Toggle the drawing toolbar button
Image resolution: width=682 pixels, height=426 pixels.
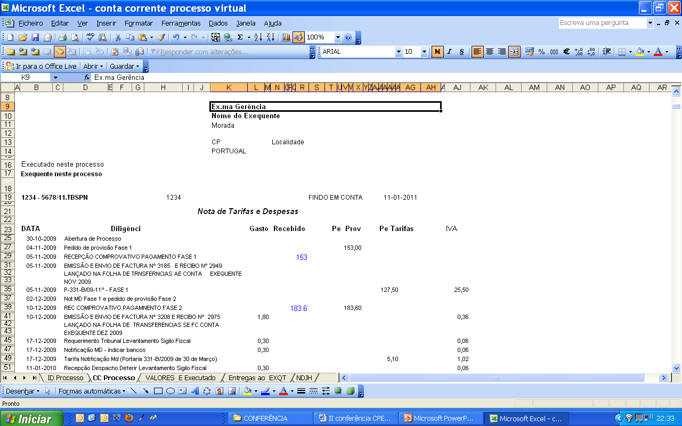click(x=298, y=37)
